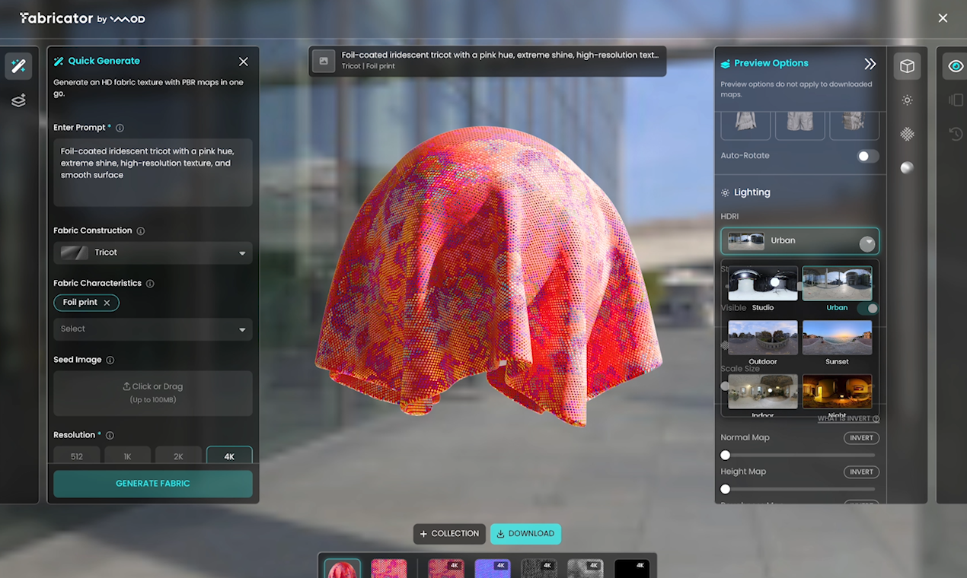Click the Fabricator by VMOD logo
Viewport: 967px width, 578px height.
pos(82,18)
